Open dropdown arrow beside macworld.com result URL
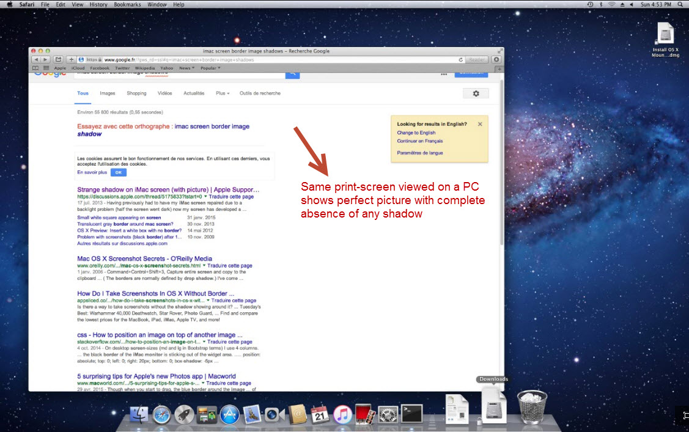Screen dimensions: 689x432 (x=203, y=383)
